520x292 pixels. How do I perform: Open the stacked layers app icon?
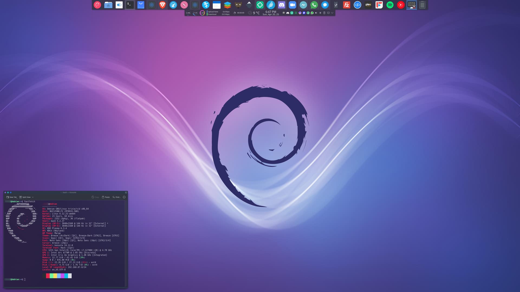click(x=227, y=5)
